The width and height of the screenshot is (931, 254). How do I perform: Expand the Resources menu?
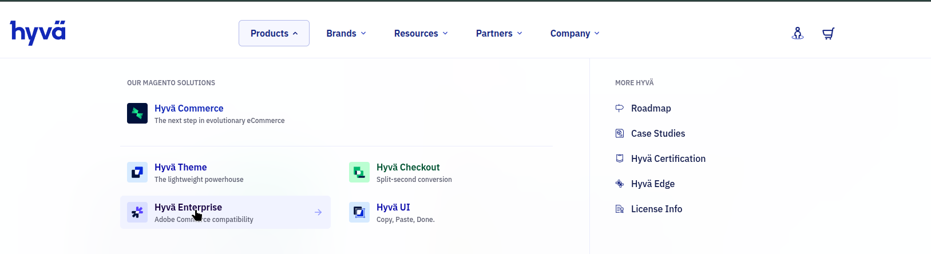[x=421, y=33]
